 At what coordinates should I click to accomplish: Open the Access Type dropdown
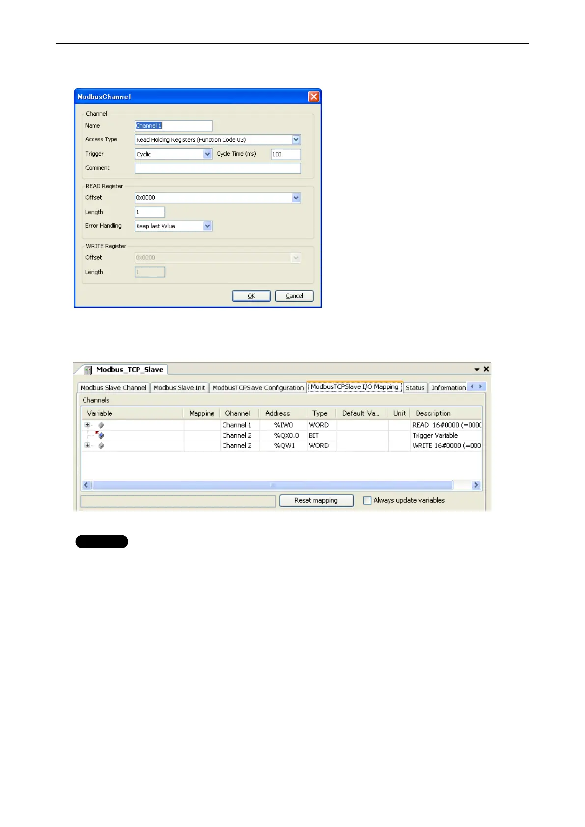[x=296, y=140]
